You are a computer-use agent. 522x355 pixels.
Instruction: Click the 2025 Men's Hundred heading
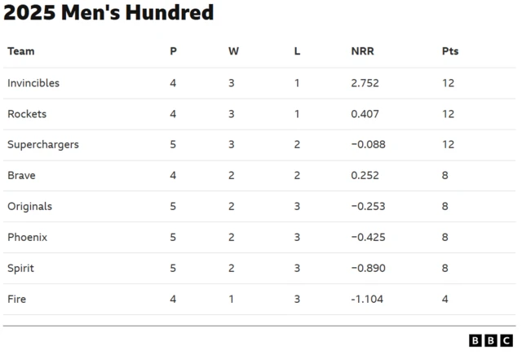coord(108,13)
